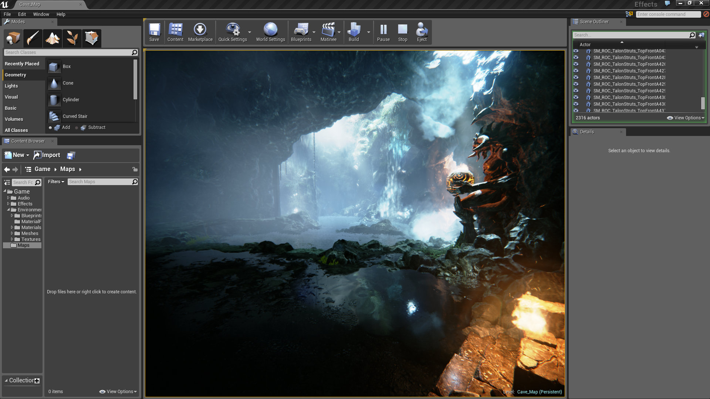Open the File menu
The width and height of the screenshot is (710, 399).
[x=7, y=14]
